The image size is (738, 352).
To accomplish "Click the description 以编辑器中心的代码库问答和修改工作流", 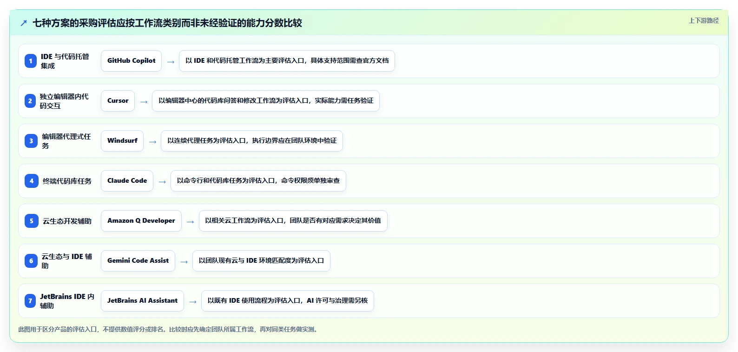I will (x=266, y=101).
